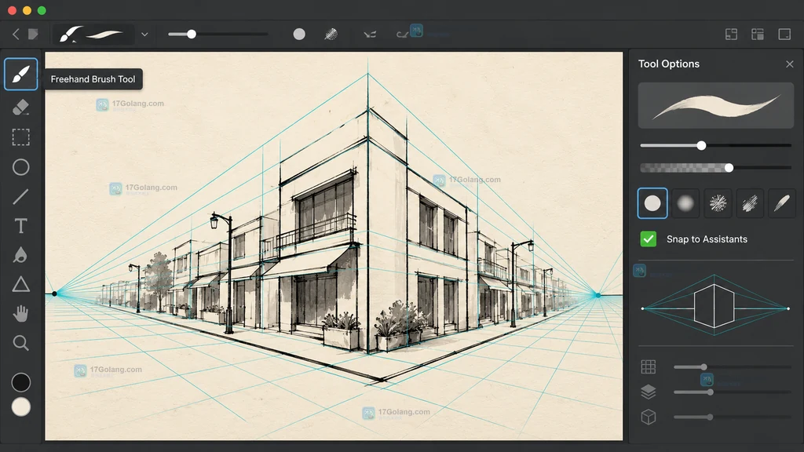Click the round brush tip in toolbar
Screen dimensions: 804x452
299,35
